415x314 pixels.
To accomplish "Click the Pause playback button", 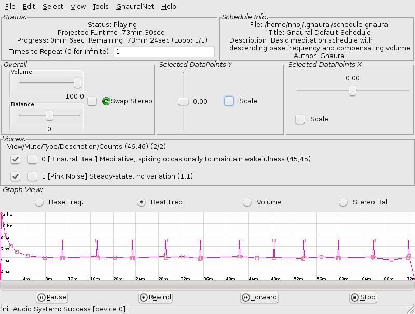I will [x=52, y=297].
